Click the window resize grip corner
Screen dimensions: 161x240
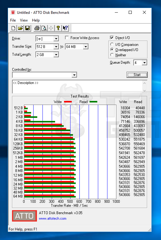coord(149,230)
